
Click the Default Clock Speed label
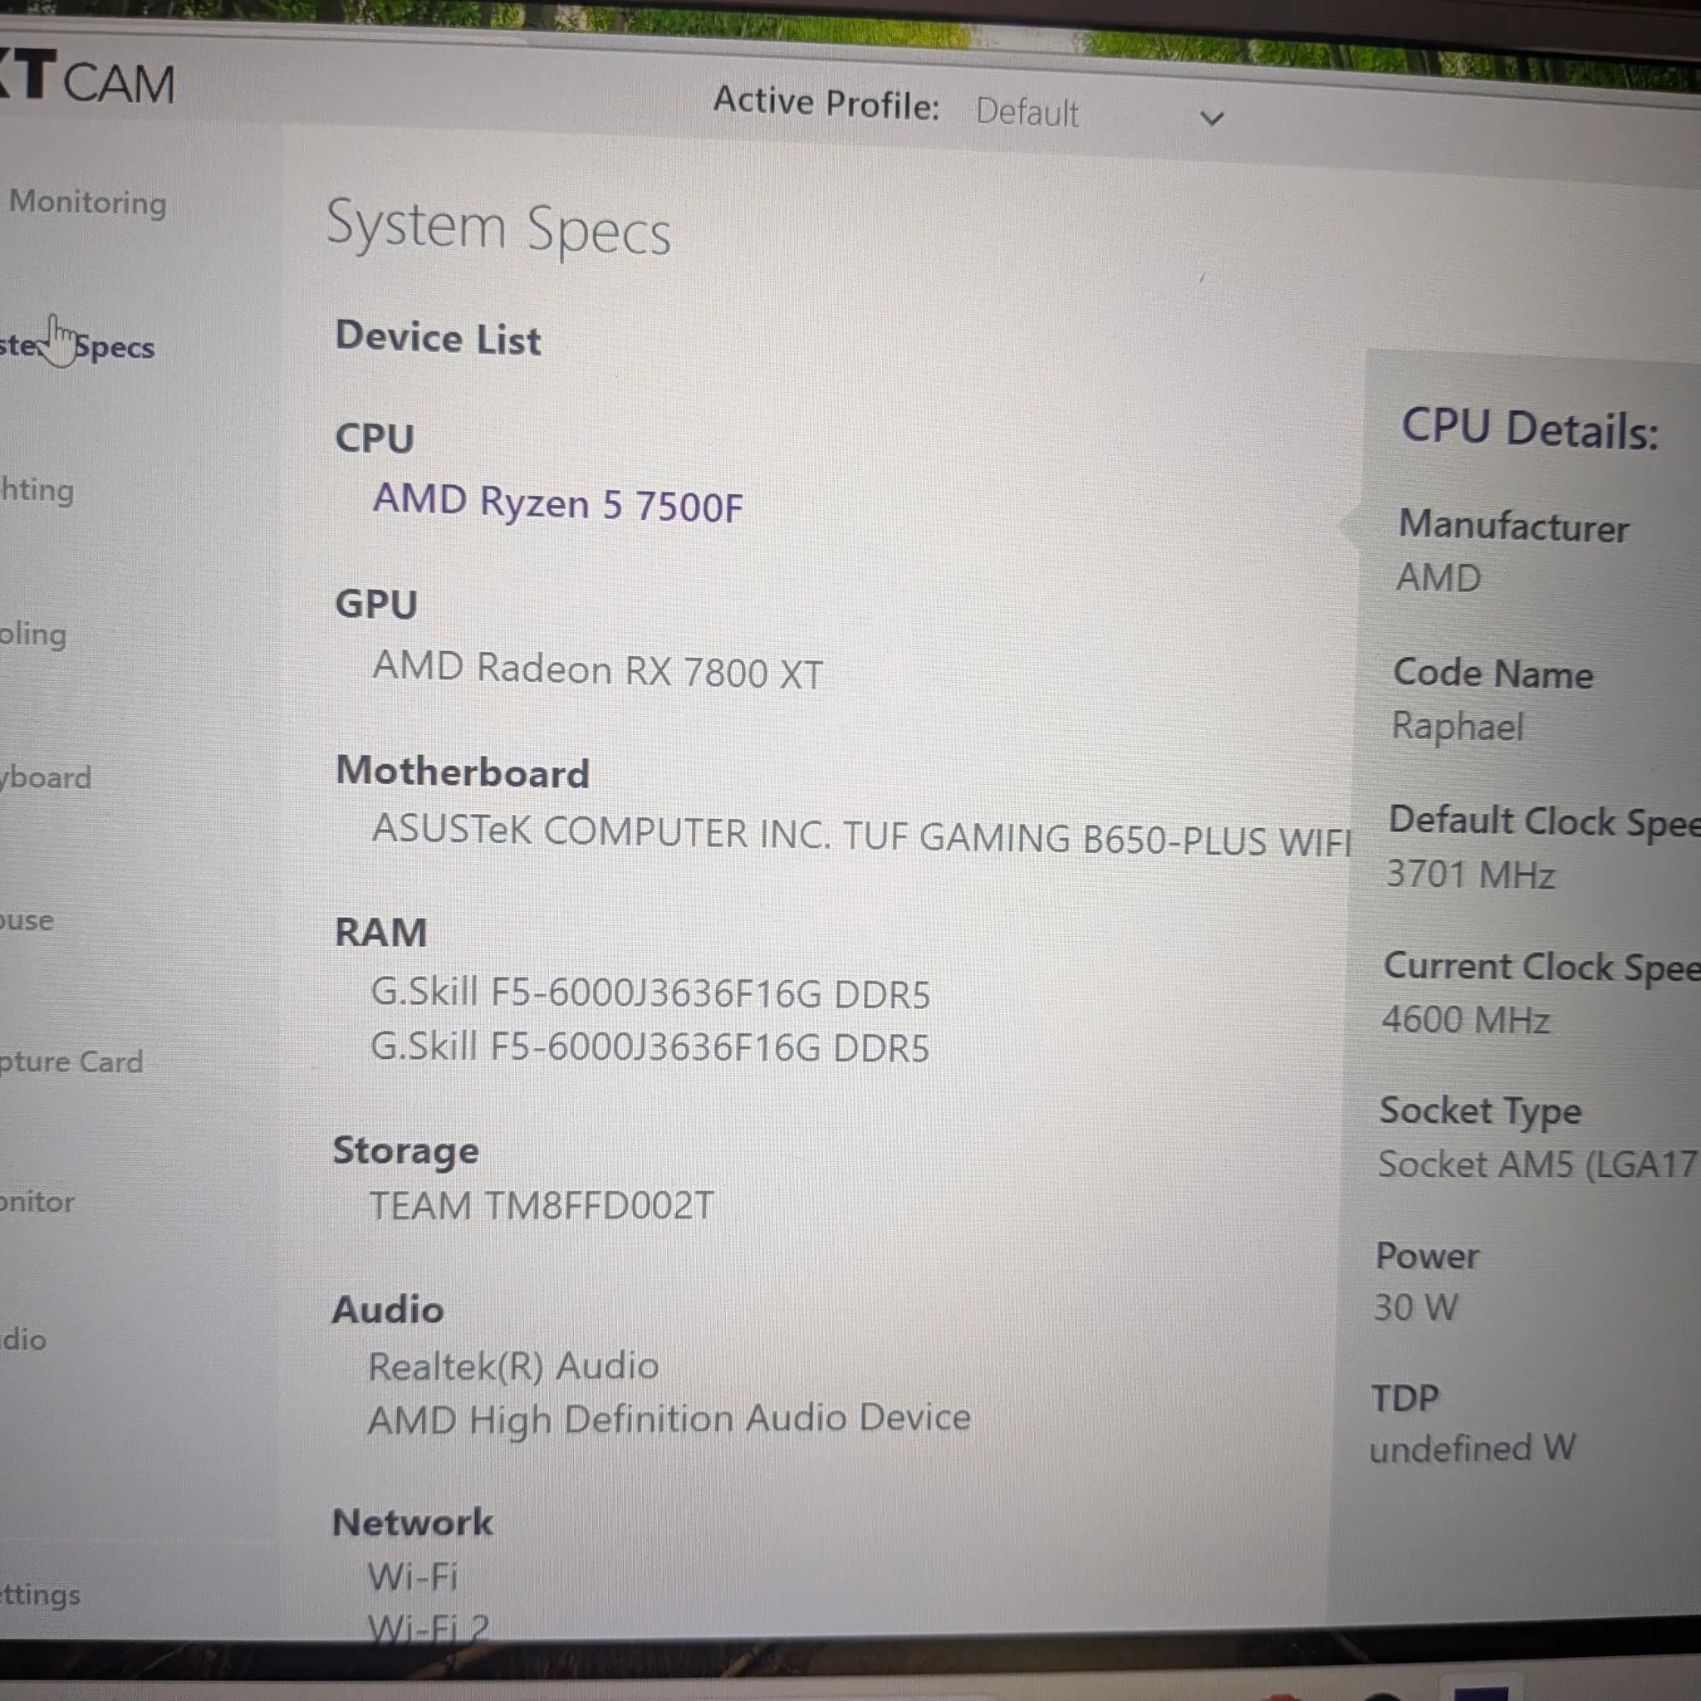point(1543,821)
